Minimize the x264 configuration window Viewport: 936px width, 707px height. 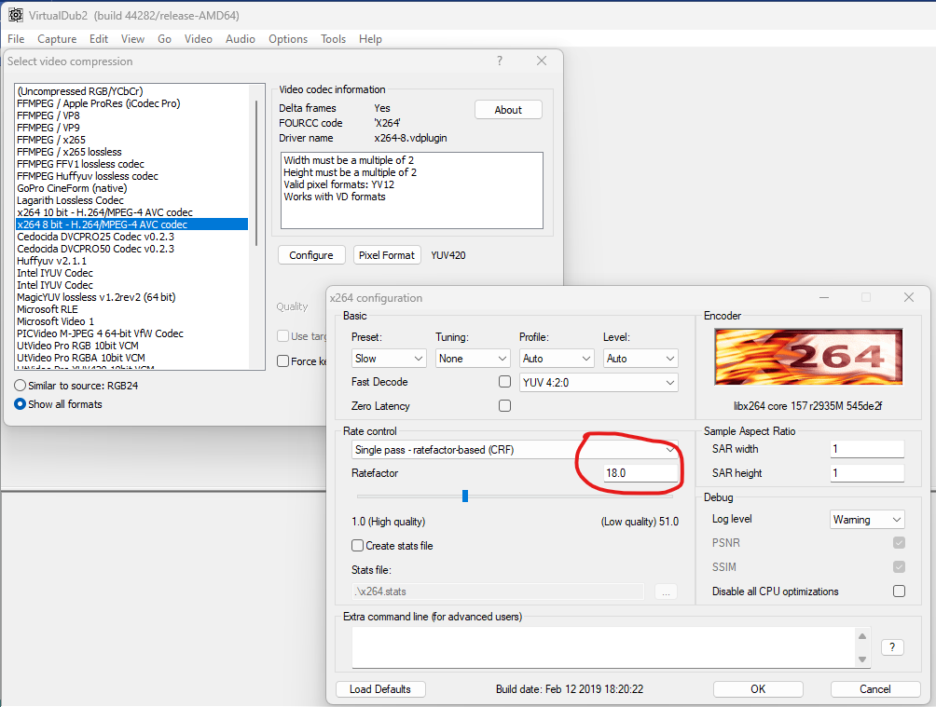(x=824, y=297)
